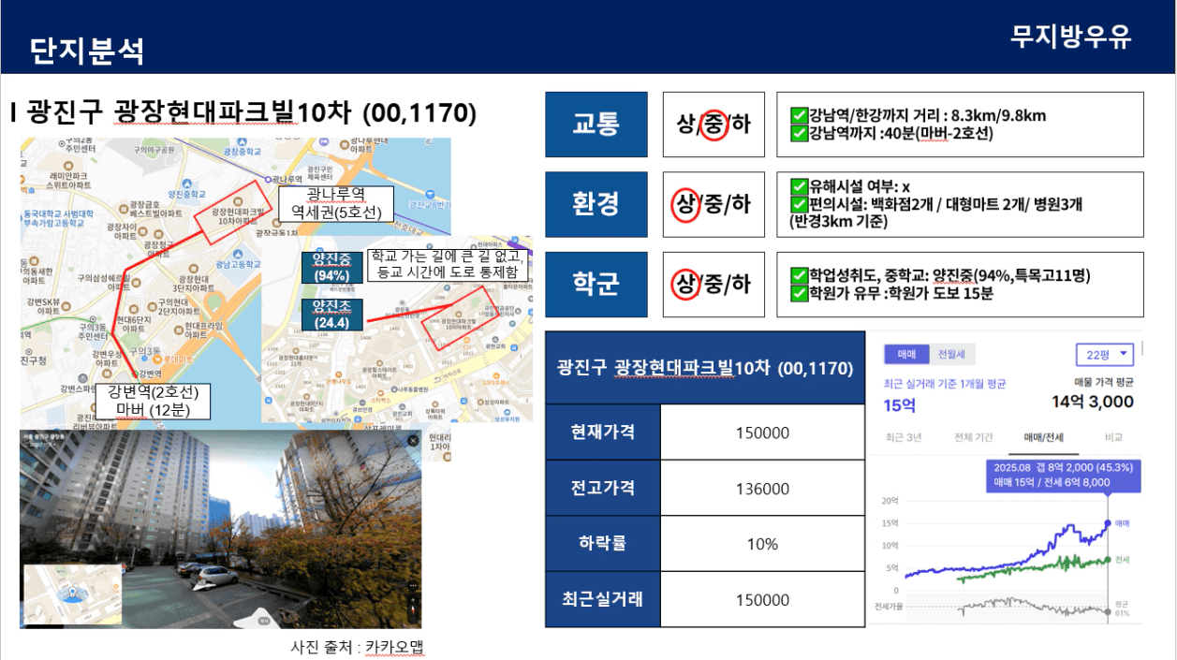Toggle the 학업성취도 checkbox
1177x660 pixels.
tap(799, 275)
